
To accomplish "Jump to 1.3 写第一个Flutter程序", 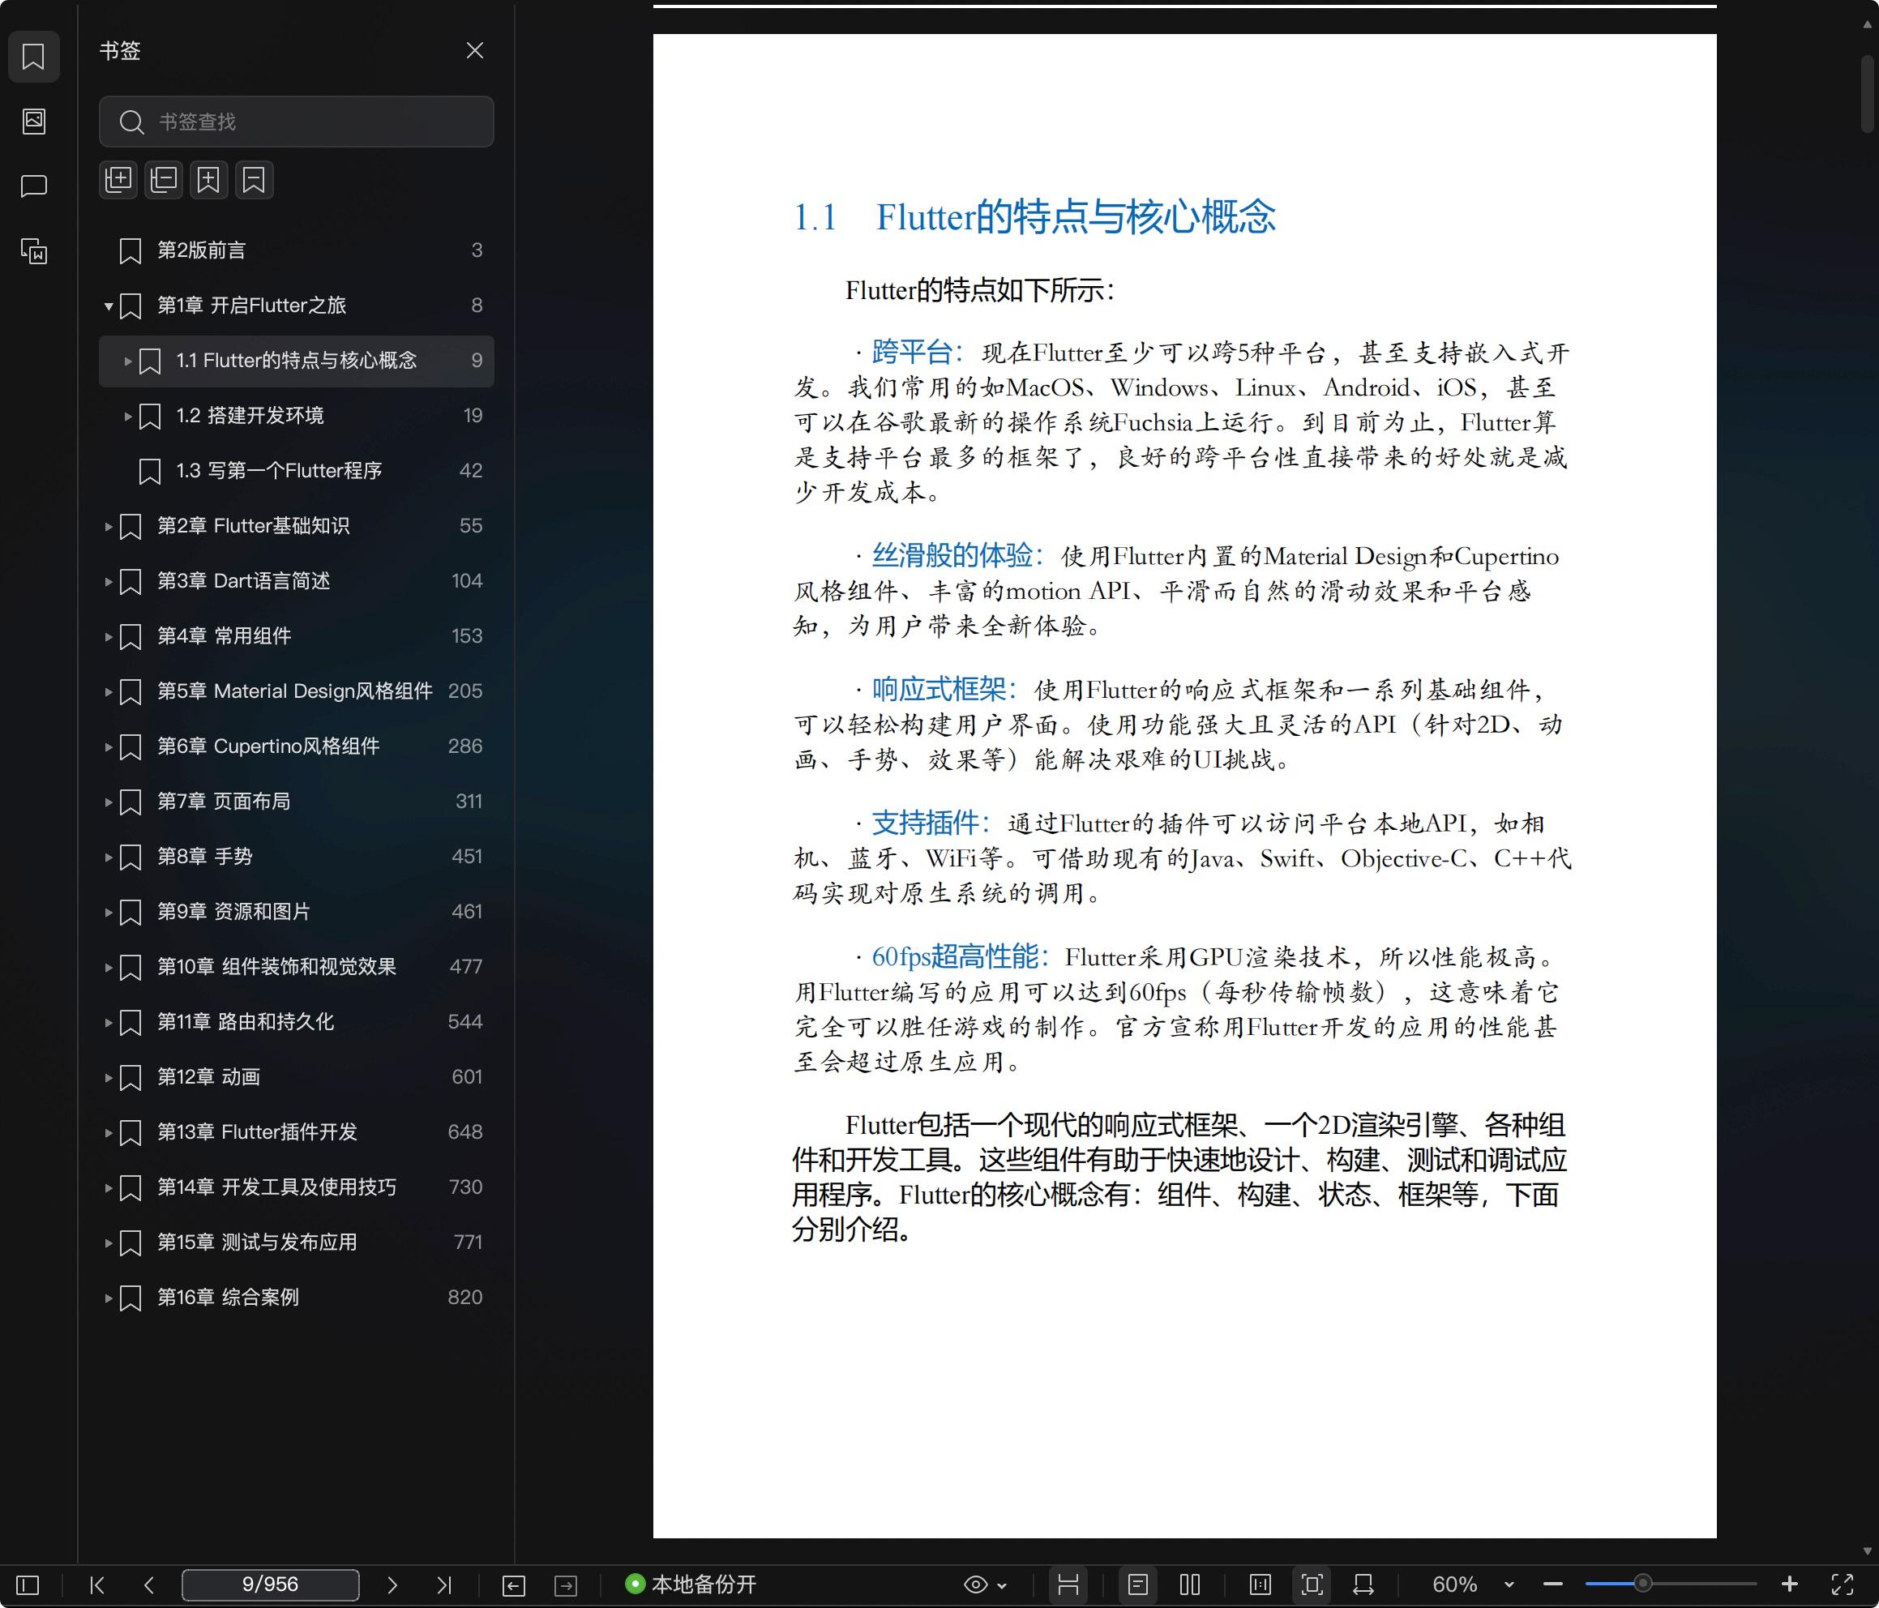I will (x=297, y=471).
